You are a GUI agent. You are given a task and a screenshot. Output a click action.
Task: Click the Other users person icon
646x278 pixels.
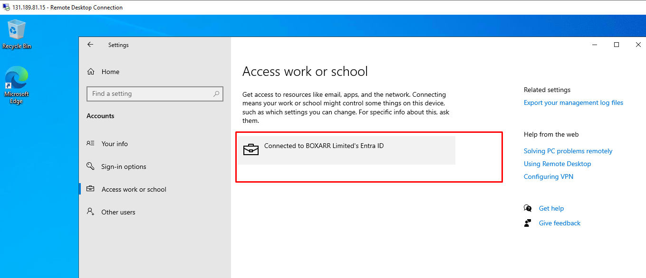(90, 212)
